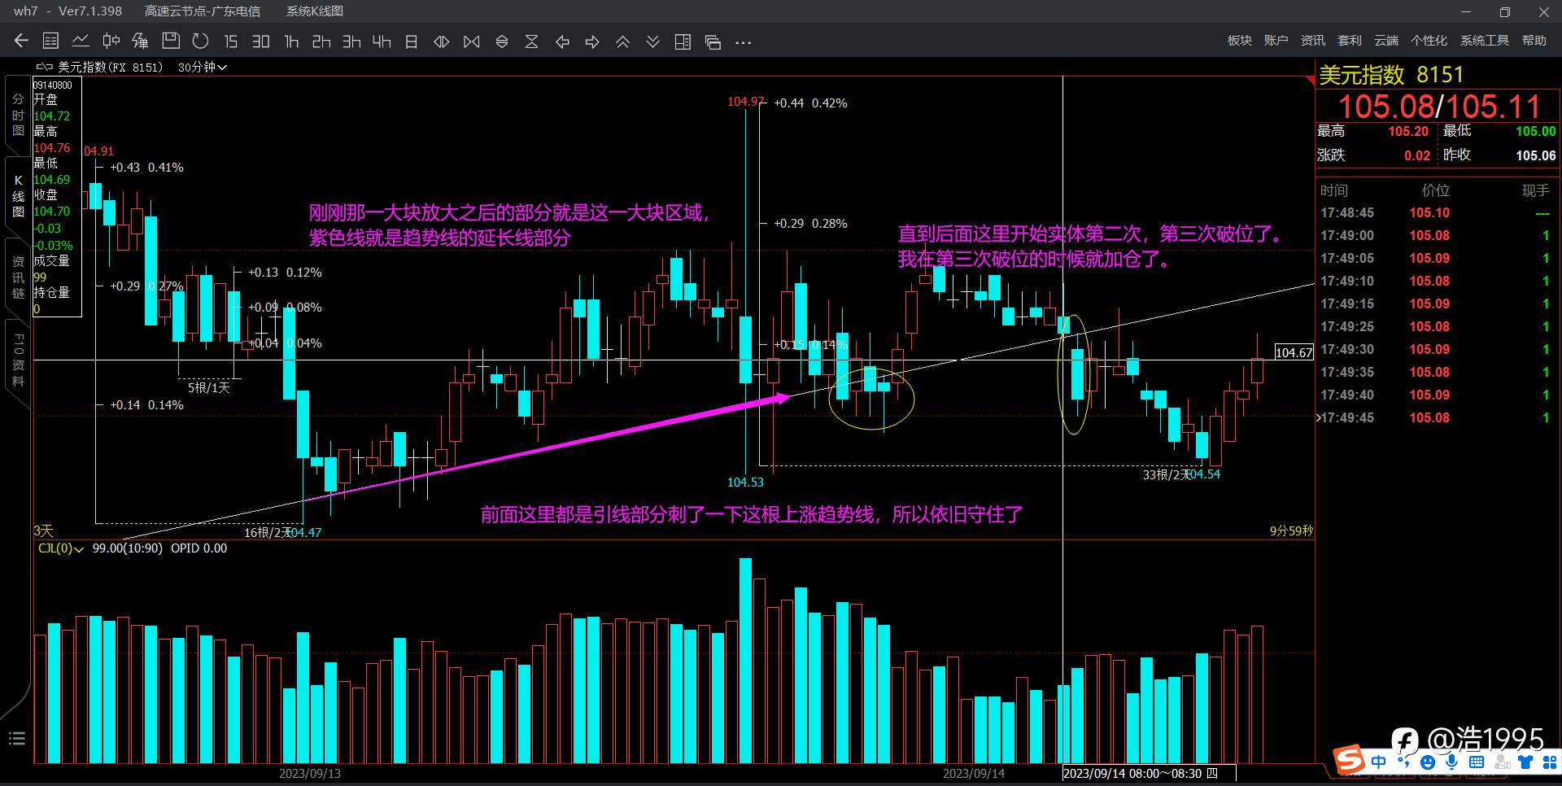
Task: Stretch the chart vertically icon
Action: pos(502,41)
